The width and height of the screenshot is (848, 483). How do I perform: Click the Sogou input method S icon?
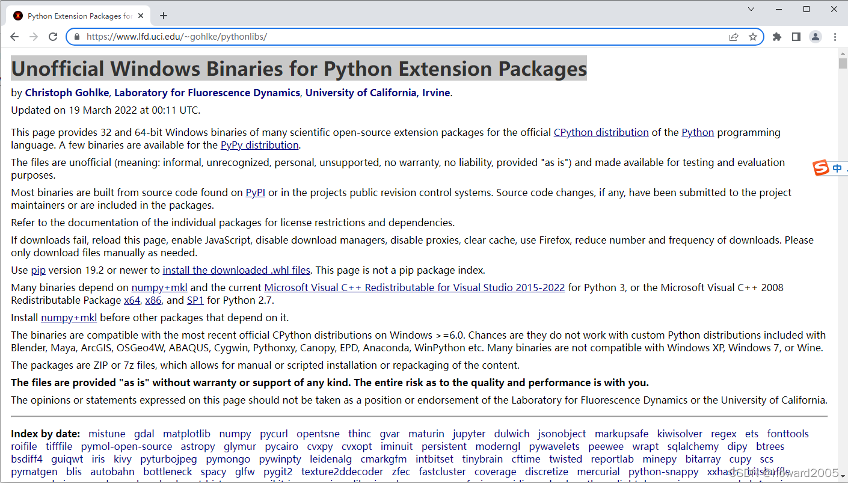coord(821,168)
